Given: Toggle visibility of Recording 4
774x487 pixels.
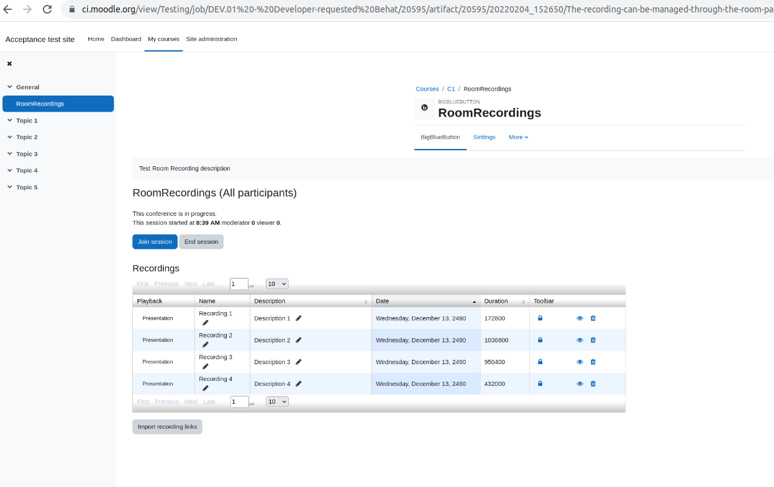Looking at the screenshot, I should click(580, 383).
